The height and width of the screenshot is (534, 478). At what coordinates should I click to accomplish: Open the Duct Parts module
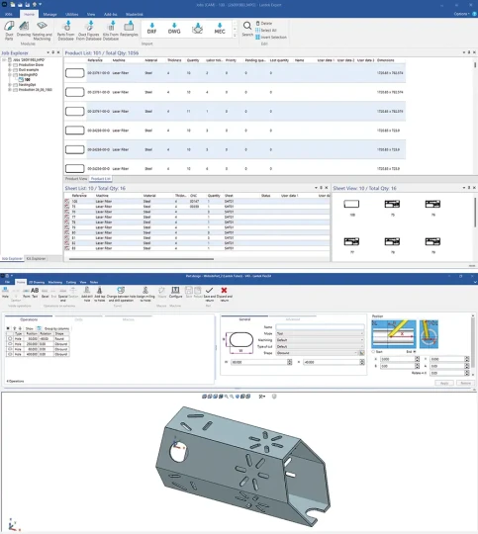tap(9, 31)
